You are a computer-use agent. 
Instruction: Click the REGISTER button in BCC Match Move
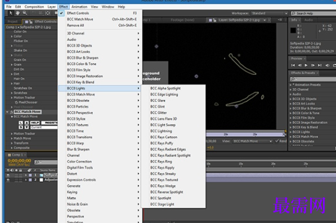pyautogui.click(x=50, y=123)
